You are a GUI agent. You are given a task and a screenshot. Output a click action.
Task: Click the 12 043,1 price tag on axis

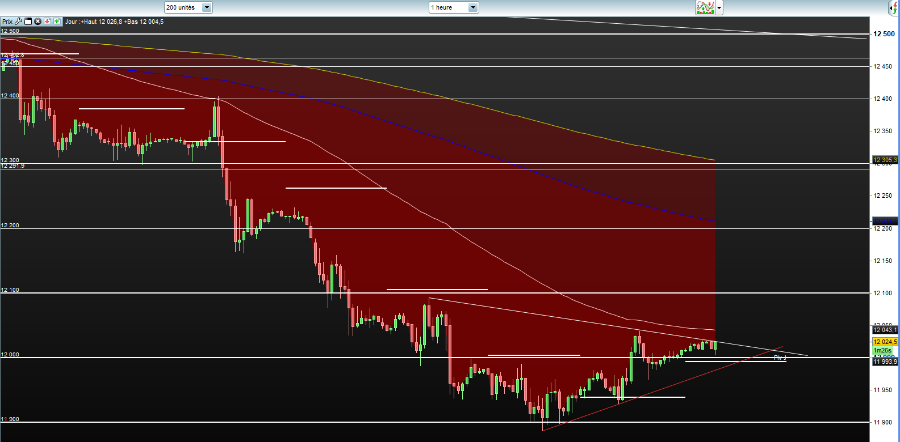[885, 330]
